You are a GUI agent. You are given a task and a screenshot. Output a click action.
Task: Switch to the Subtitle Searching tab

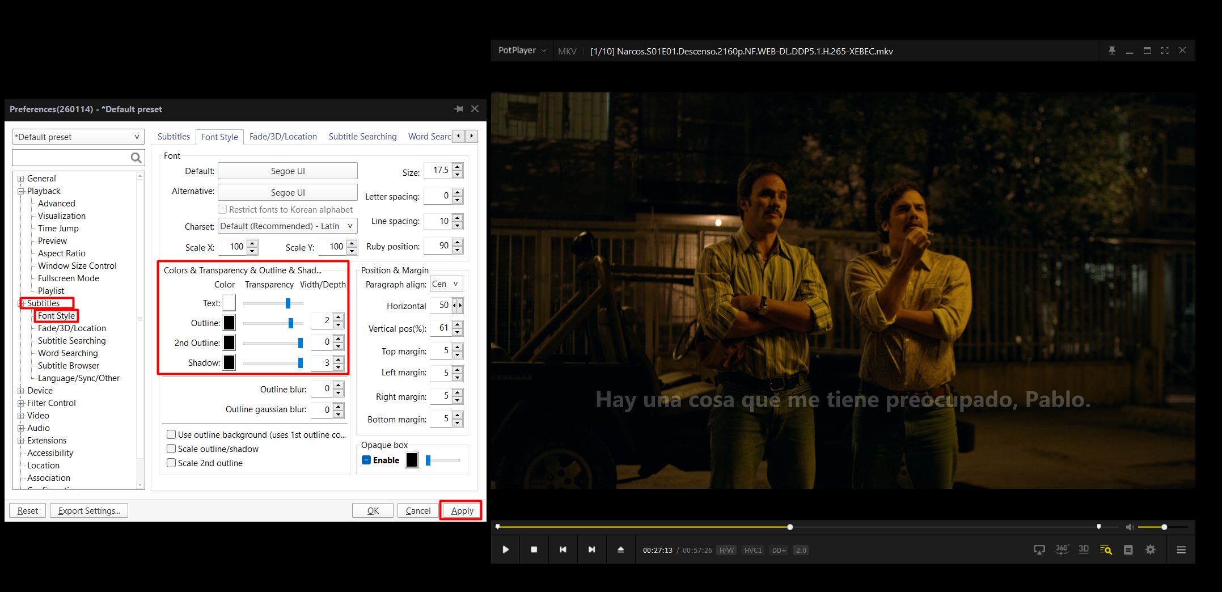click(x=362, y=137)
